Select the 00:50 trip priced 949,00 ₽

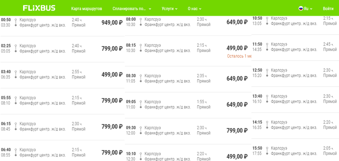pyautogui.click(x=62, y=22)
